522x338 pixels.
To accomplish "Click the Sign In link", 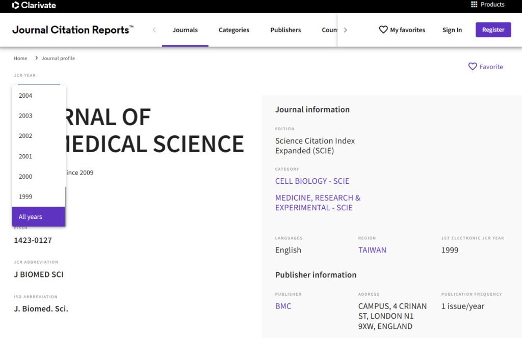I will tap(452, 30).
